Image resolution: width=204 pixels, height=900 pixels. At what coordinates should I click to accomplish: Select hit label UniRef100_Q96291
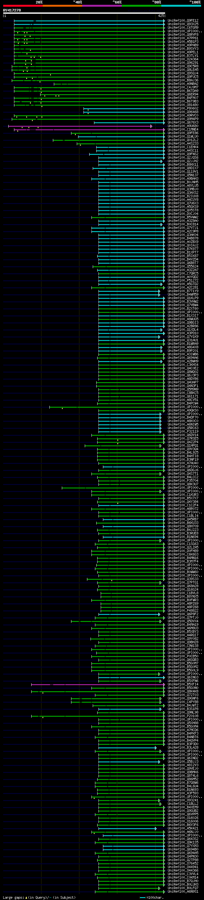[x=183, y=63]
